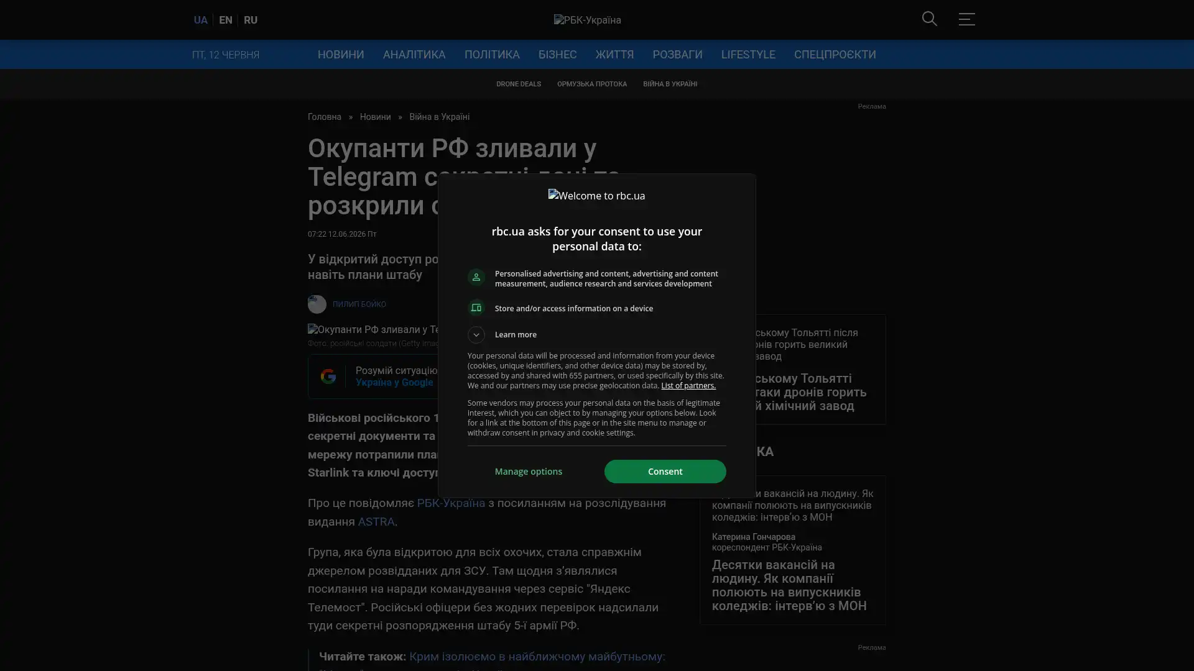
Task: Open the РОЗВАГИ menu
Action: [677, 55]
